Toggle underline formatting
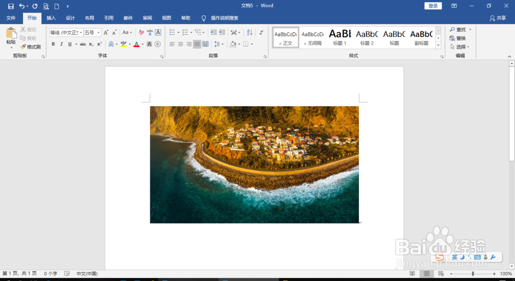 click(70, 44)
